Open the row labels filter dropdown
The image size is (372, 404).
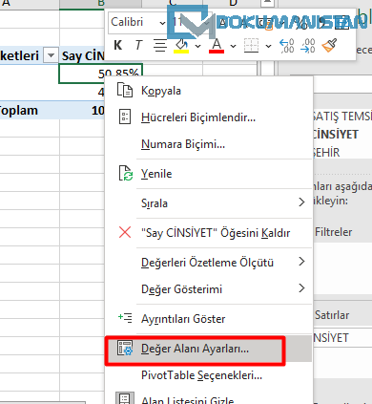(51, 55)
